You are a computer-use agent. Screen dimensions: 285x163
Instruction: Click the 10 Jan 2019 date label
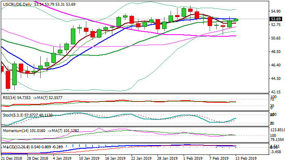tap(89, 158)
